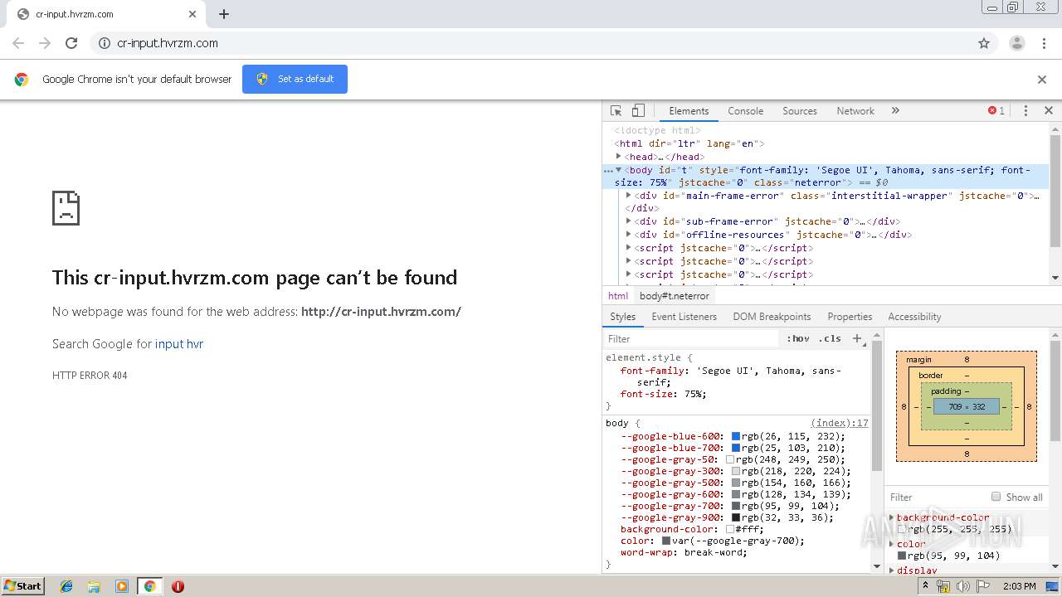Click Chrome icon in taskbar
Viewport: 1062px width, 597px height.
[x=149, y=586]
